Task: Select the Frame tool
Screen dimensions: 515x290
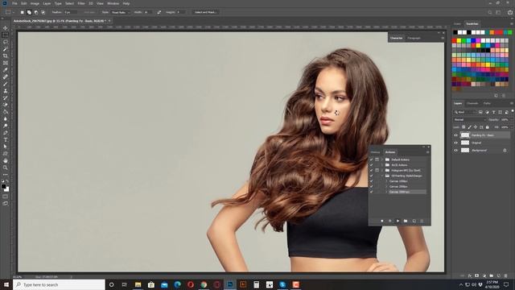Action: point(6,63)
